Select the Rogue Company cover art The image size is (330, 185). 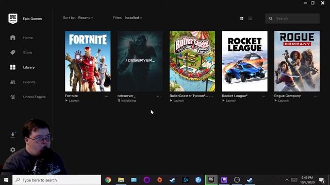297,61
